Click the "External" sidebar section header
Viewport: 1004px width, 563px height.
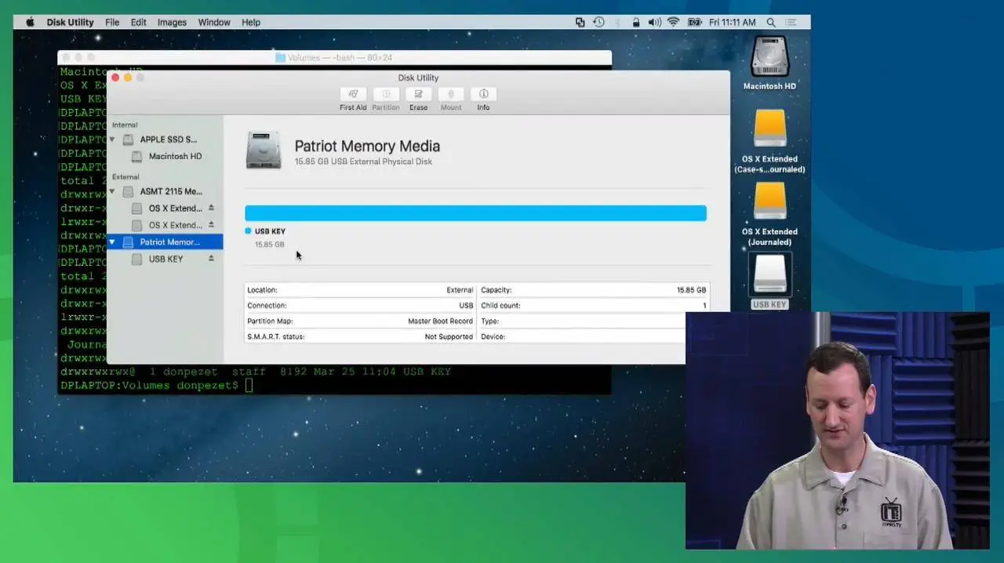(x=125, y=177)
